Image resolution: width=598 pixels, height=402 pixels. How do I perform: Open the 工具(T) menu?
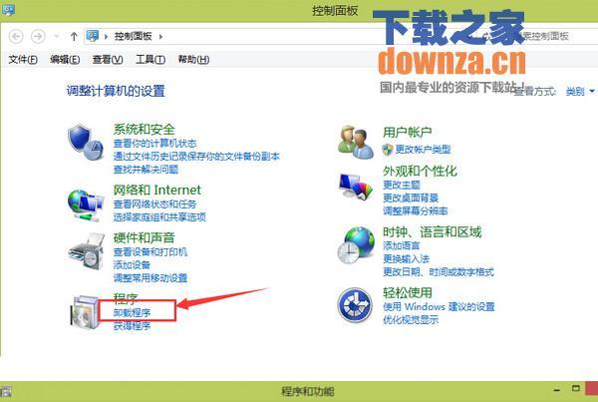tap(150, 60)
